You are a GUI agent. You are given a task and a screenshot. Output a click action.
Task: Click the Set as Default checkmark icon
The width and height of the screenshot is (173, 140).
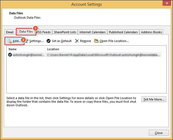pyautogui.click(x=48, y=41)
